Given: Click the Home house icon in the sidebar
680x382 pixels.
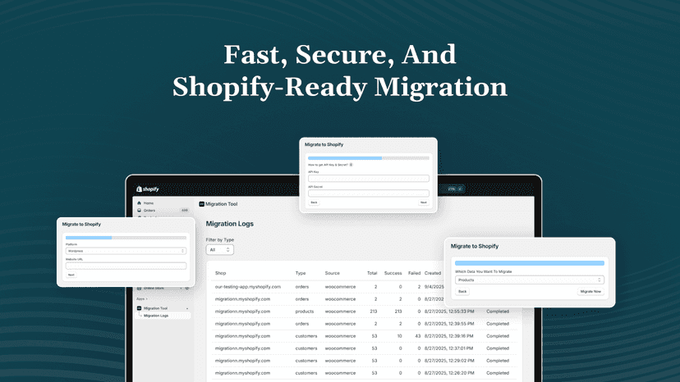Looking at the screenshot, I should coord(140,202).
